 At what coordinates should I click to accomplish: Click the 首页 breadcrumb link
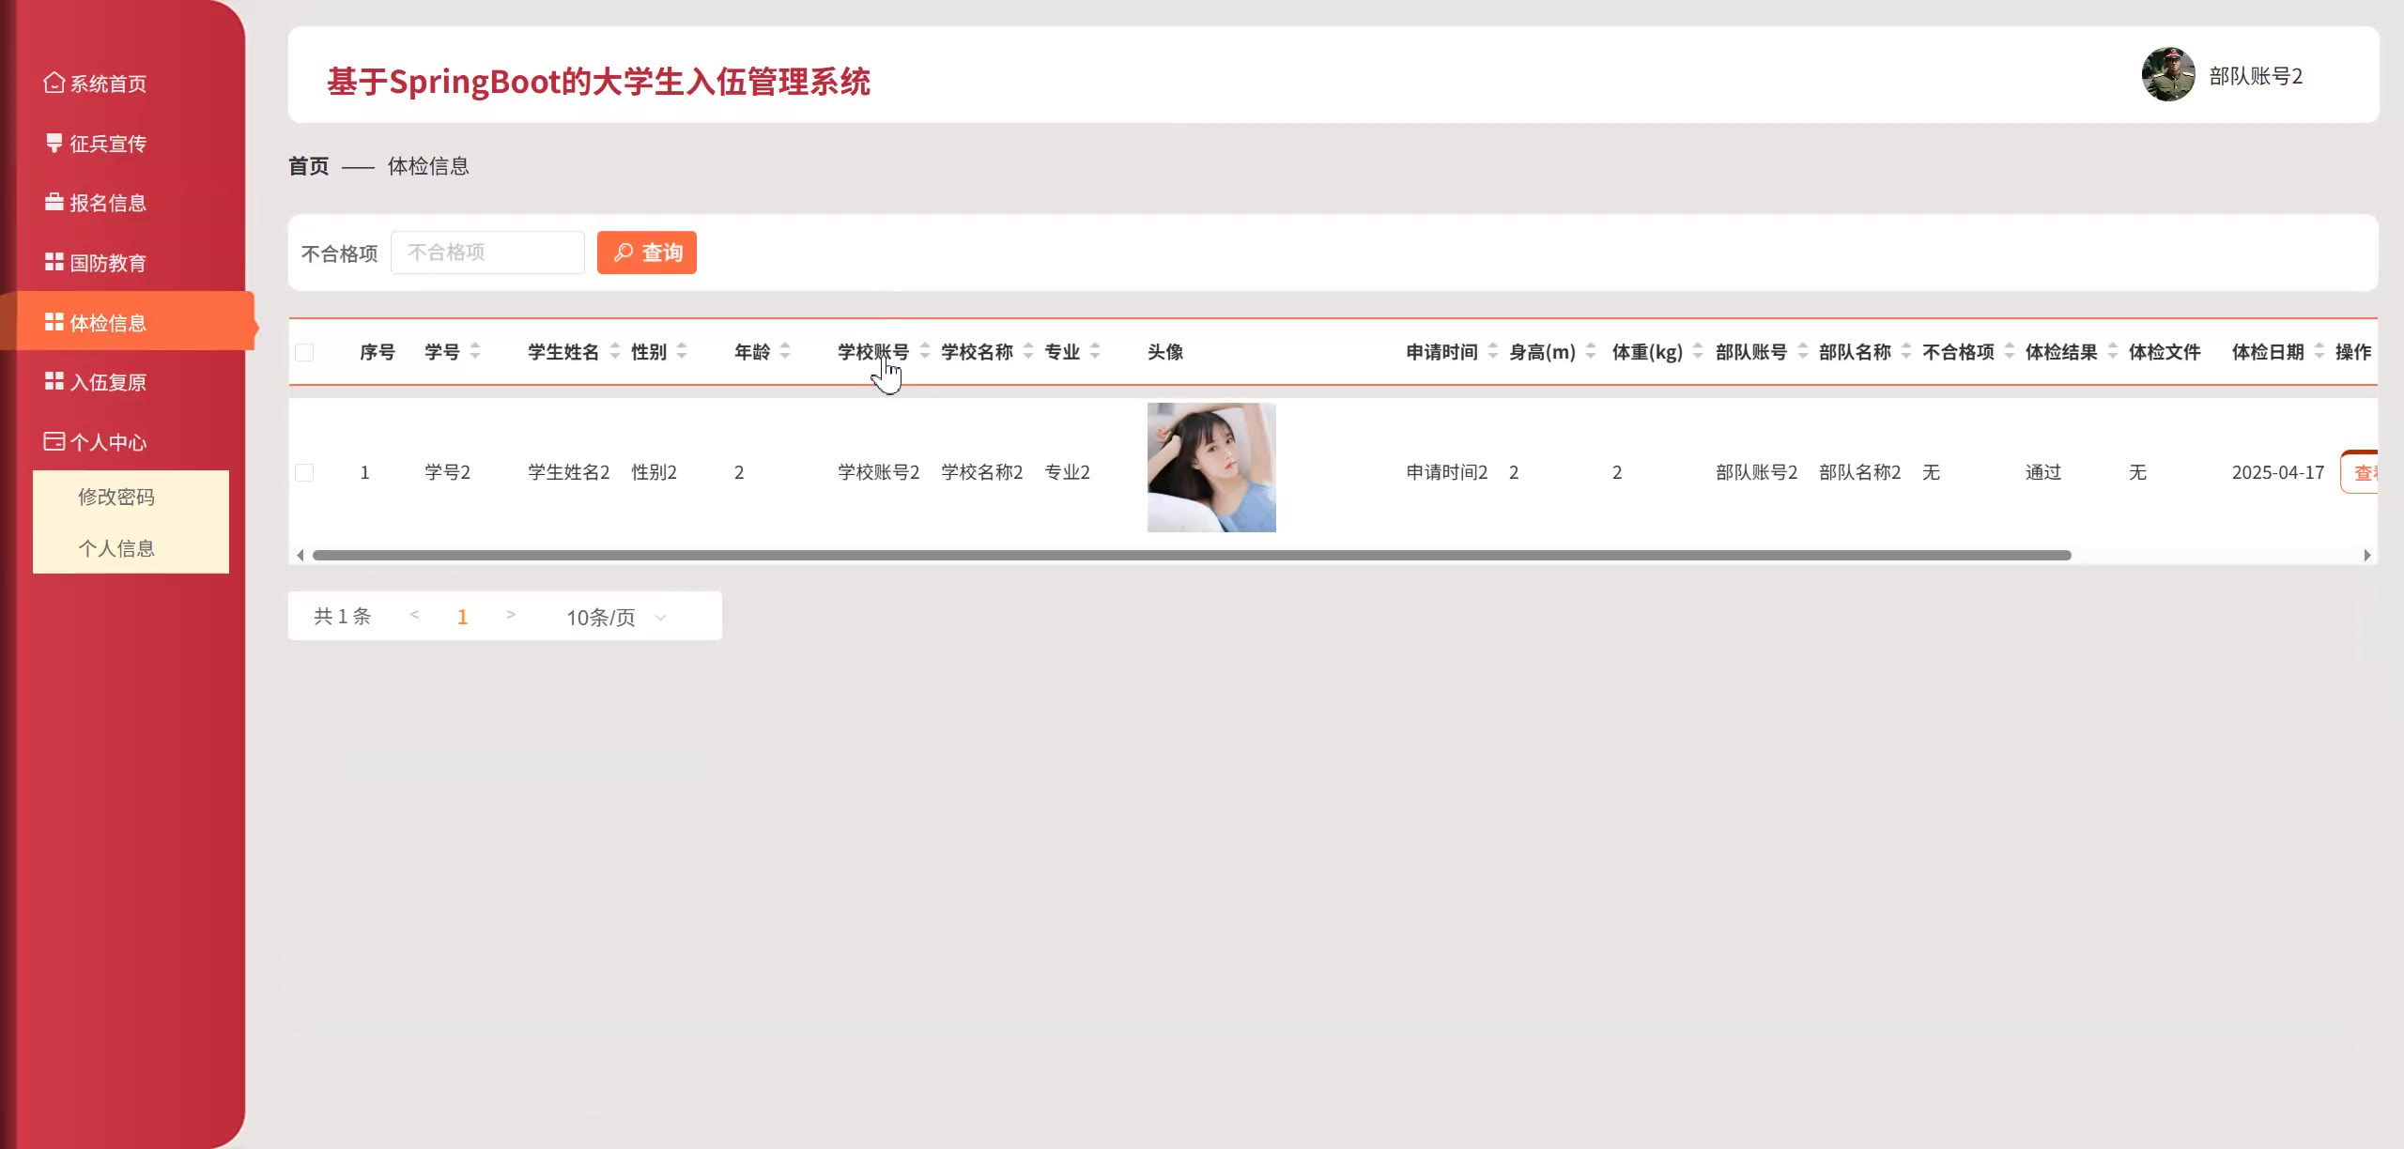(x=308, y=166)
